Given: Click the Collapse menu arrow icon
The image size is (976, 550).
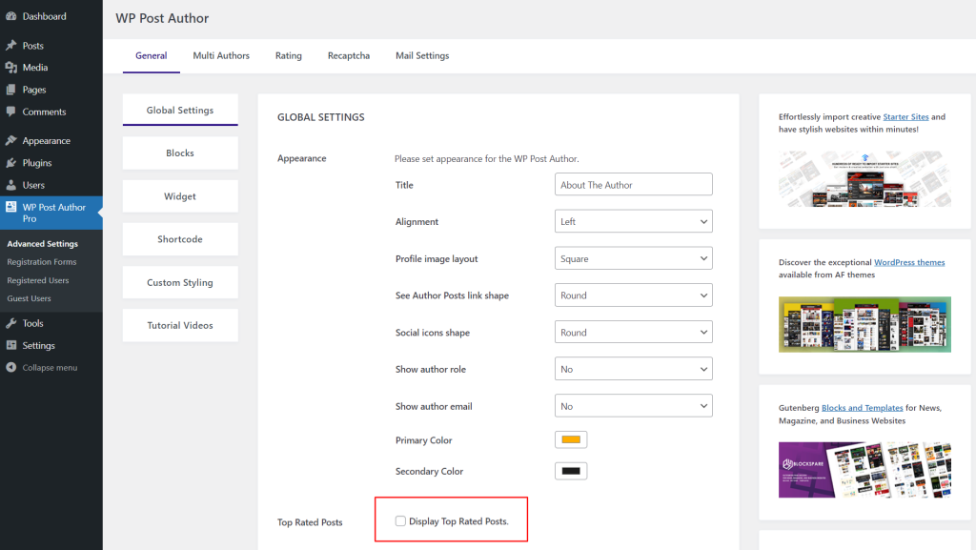Looking at the screenshot, I should click(x=11, y=368).
